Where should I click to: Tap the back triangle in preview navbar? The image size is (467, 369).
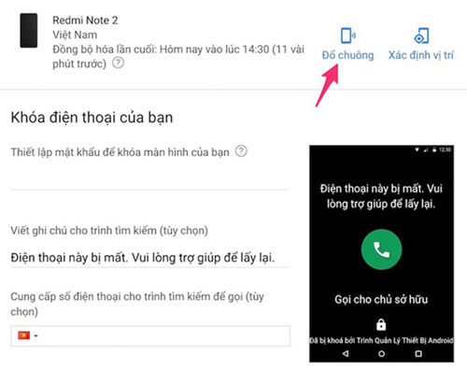(346, 353)
